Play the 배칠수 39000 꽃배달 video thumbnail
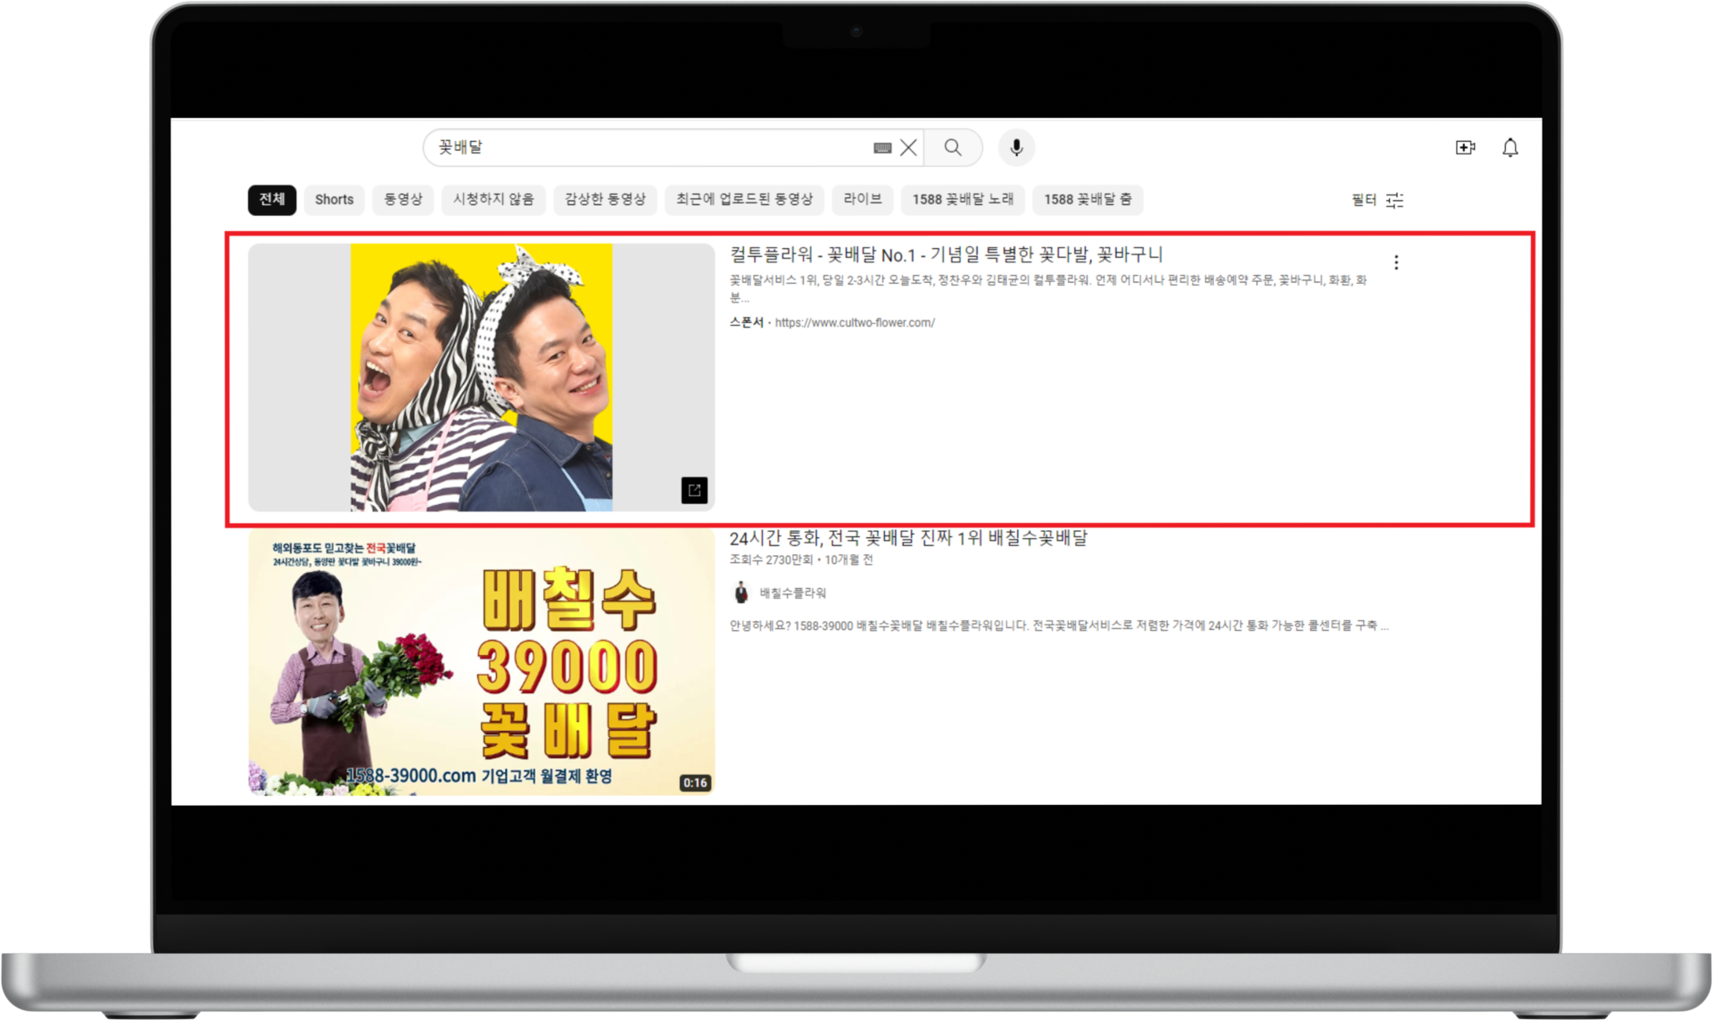Screen dimensions: 1713x1020 click(482, 662)
